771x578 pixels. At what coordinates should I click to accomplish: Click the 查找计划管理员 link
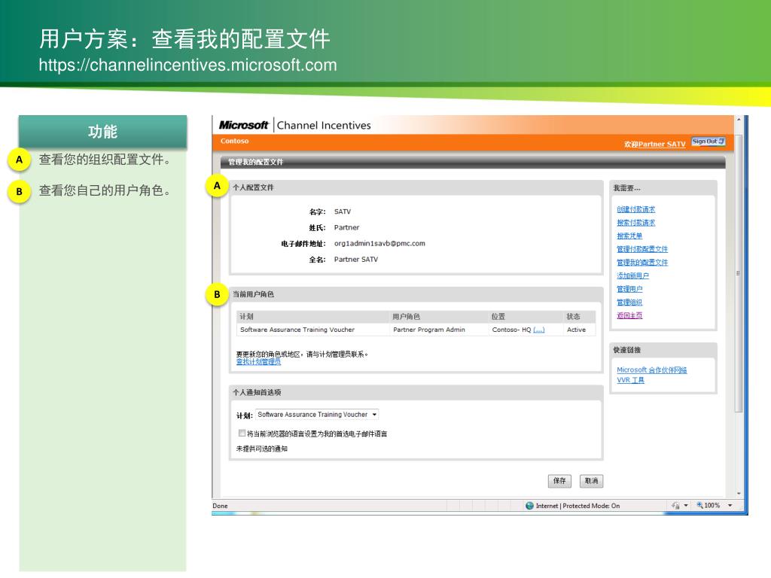(x=259, y=362)
